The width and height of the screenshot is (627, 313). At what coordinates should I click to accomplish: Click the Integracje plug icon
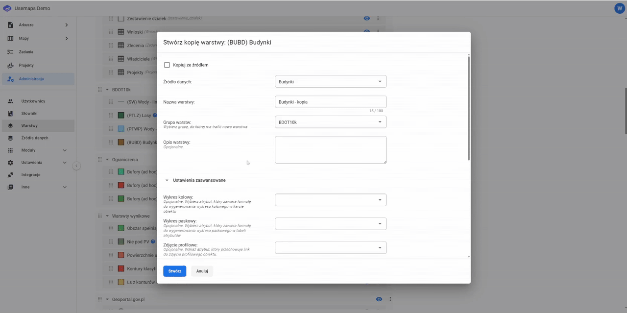coord(11,175)
